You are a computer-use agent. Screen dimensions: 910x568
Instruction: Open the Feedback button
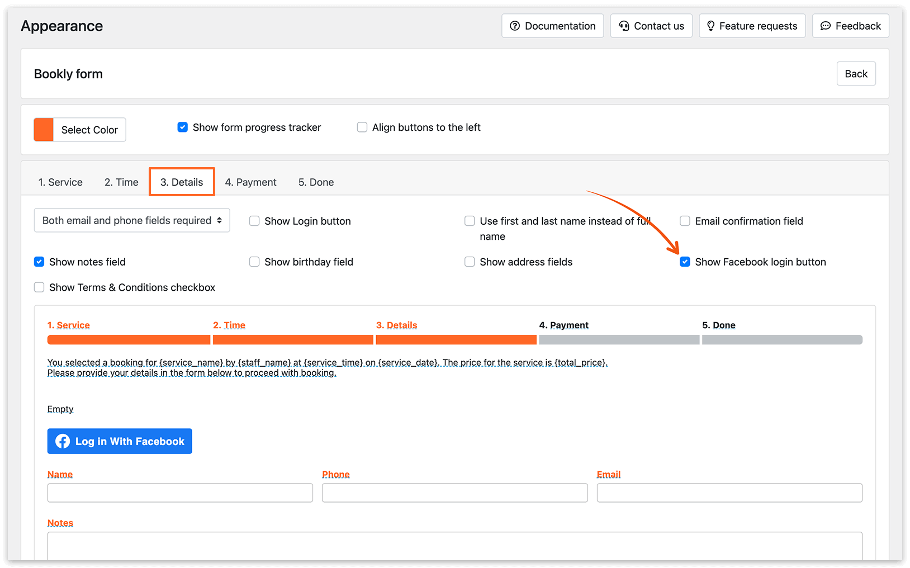click(x=850, y=26)
